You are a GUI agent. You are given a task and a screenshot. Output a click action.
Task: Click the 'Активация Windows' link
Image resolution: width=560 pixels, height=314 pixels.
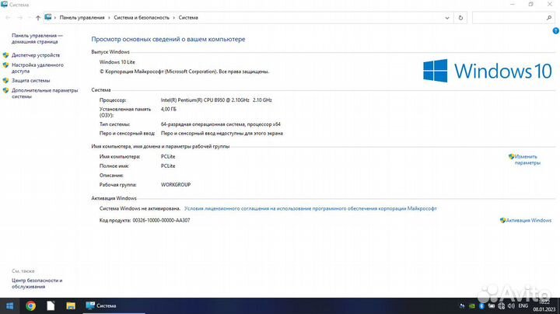point(528,220)
